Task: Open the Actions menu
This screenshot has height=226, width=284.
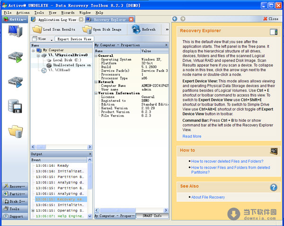Action: (23, 13)
